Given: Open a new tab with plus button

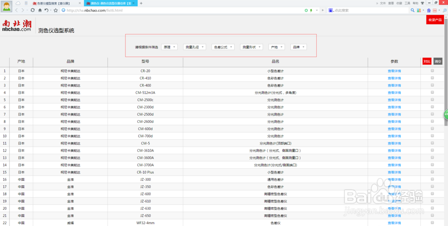Looking at the screenshot, I should pos(141,3).
